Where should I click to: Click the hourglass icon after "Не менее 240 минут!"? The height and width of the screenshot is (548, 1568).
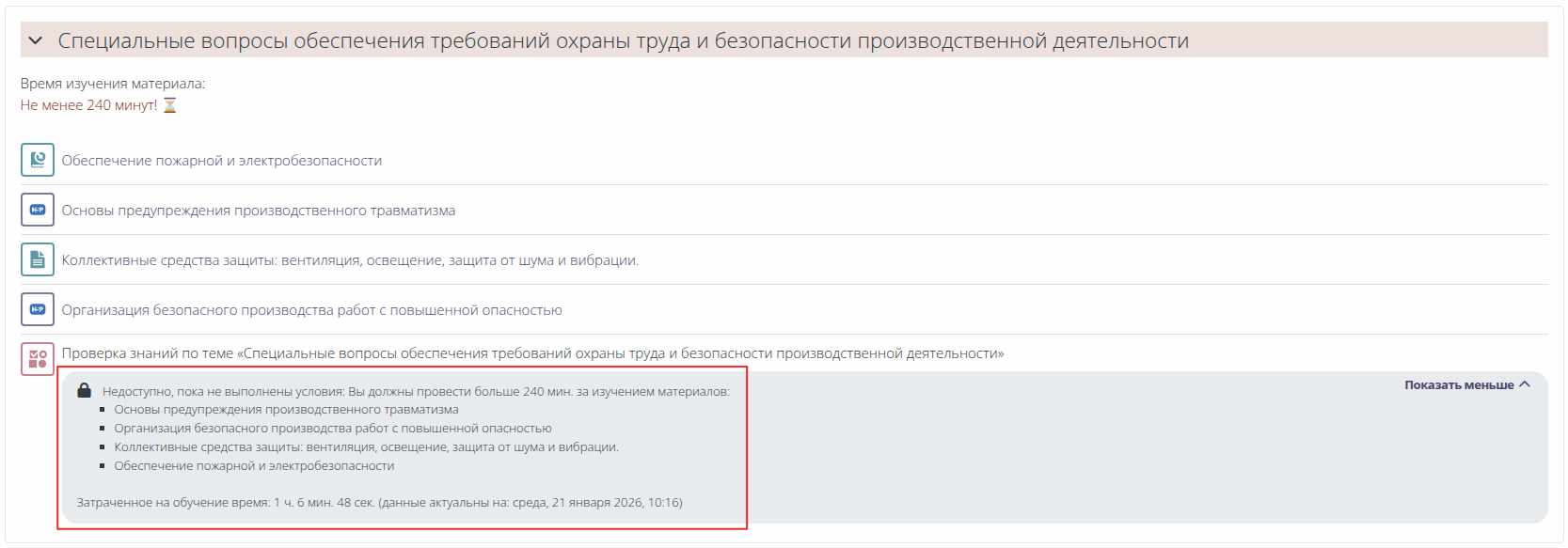[170, 105]
